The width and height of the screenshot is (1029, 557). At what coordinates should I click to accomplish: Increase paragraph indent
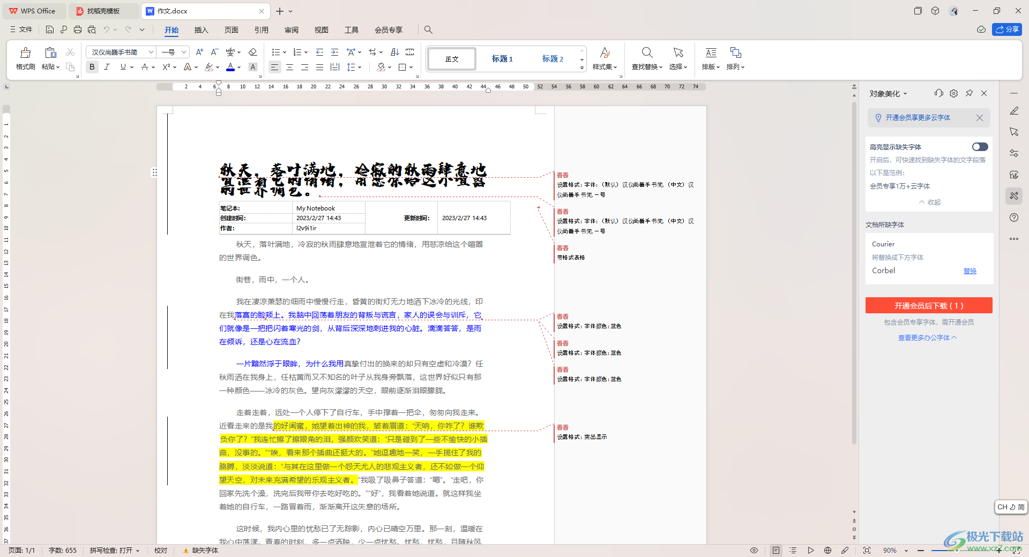(334, 52)
